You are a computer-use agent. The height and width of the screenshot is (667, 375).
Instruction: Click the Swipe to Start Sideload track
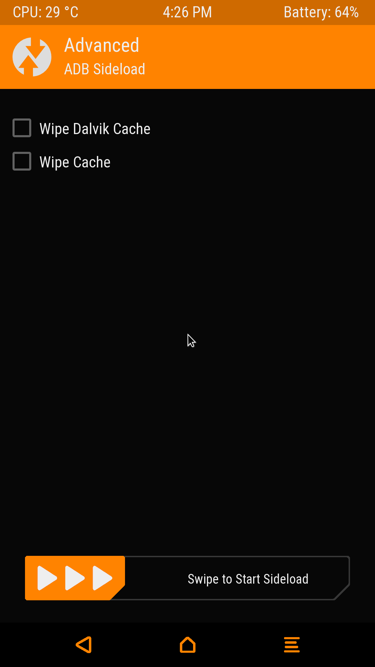click(x=187, y=578)
